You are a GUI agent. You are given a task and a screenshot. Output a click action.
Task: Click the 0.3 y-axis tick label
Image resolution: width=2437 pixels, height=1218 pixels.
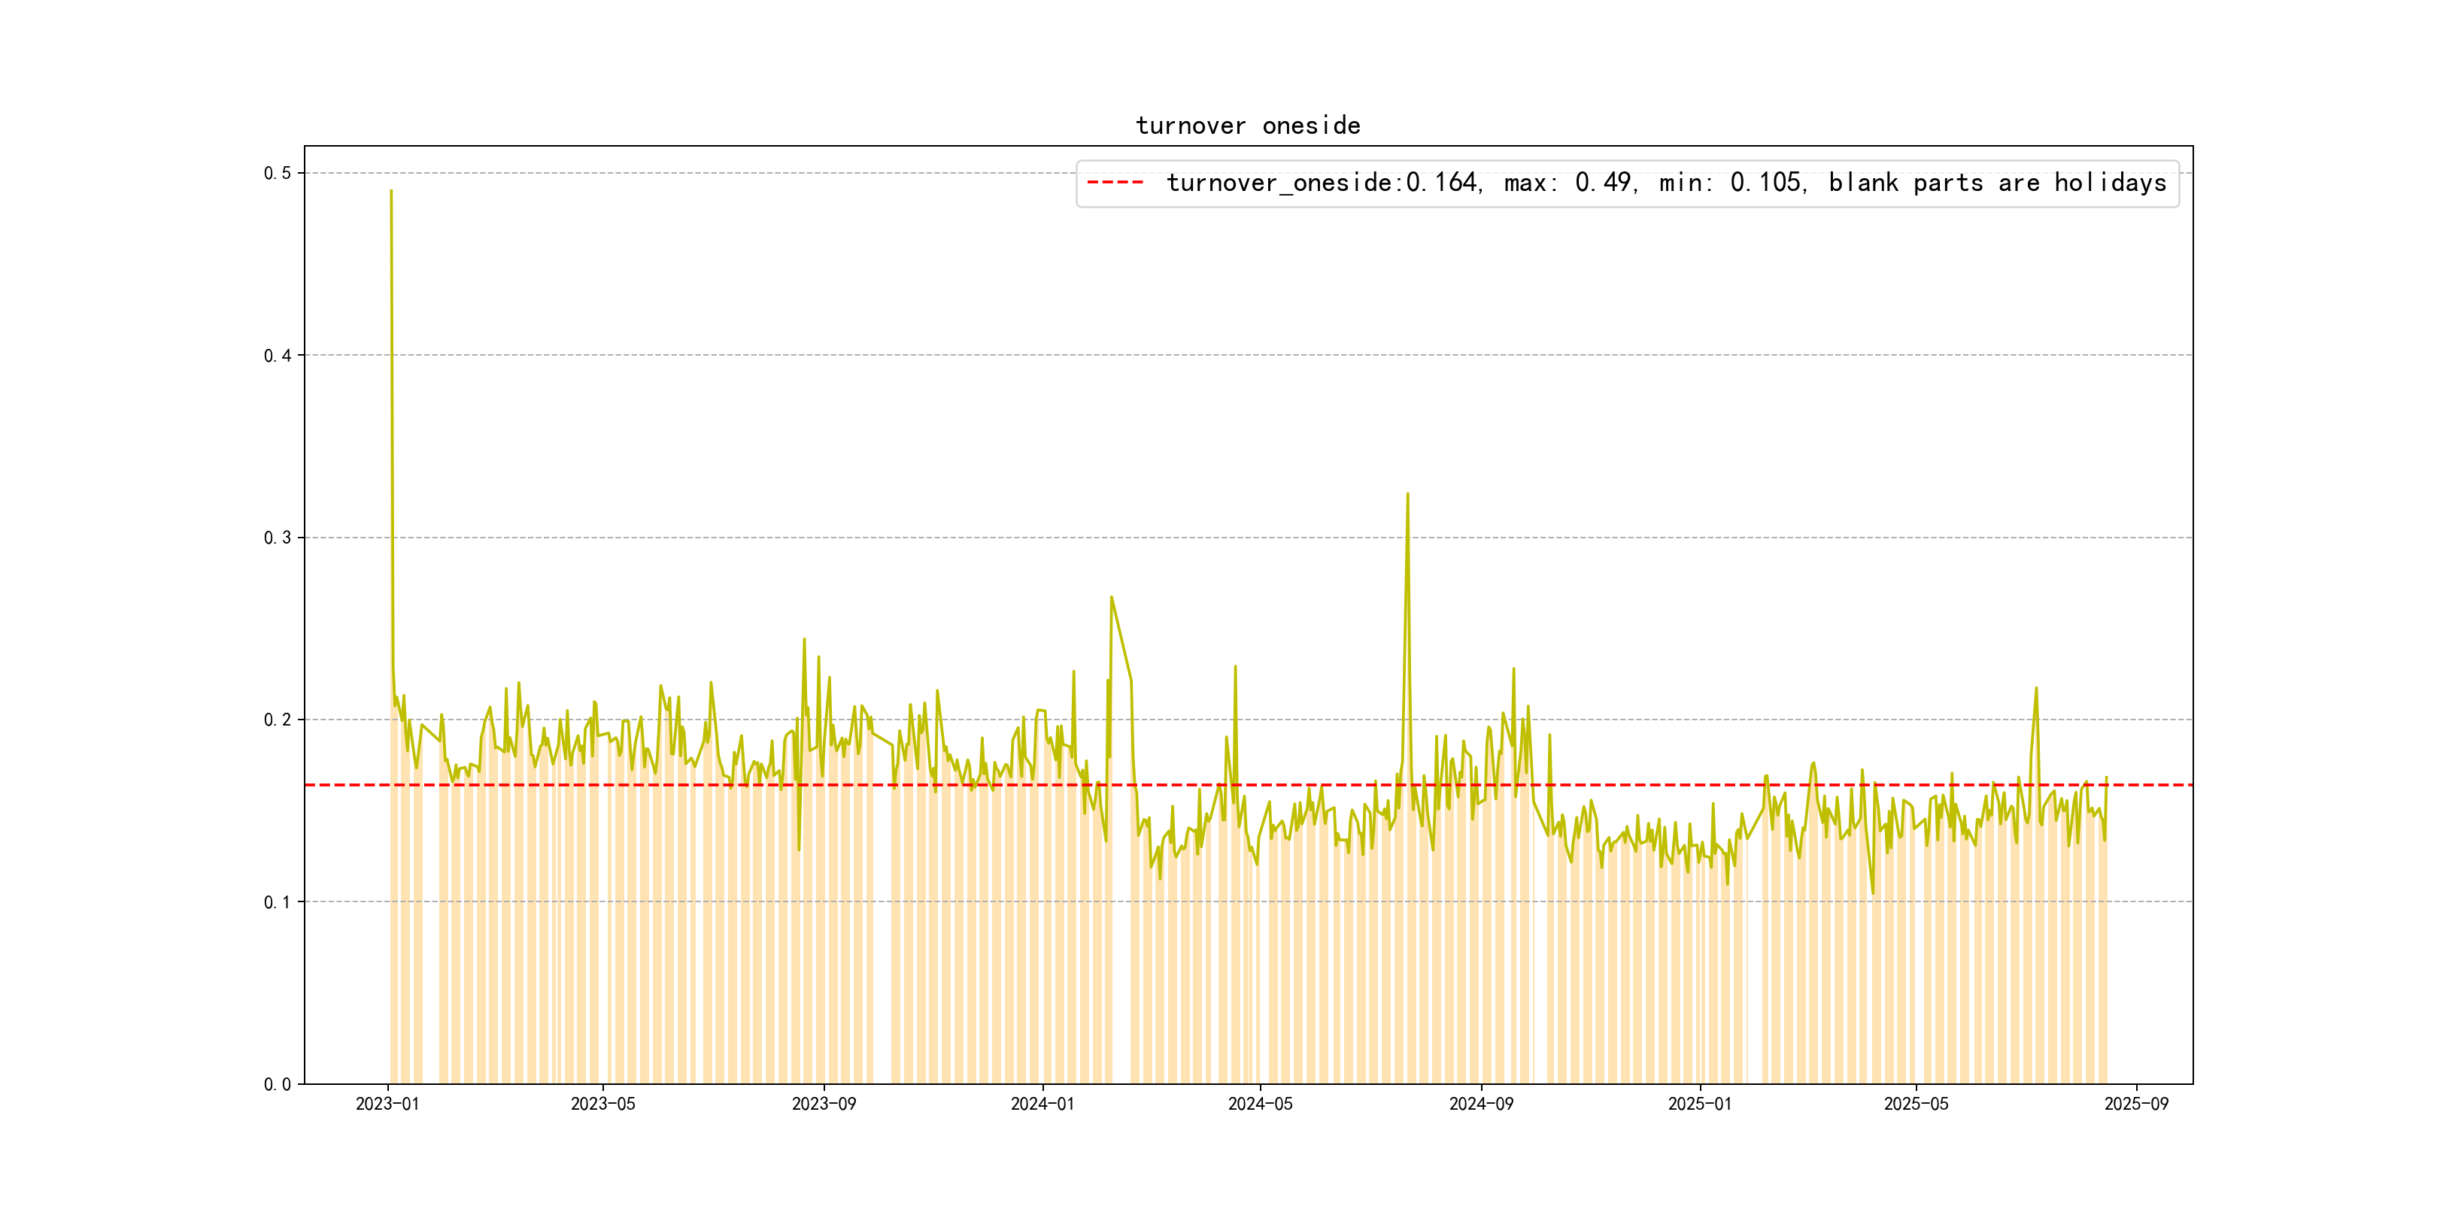pos(278,538)
